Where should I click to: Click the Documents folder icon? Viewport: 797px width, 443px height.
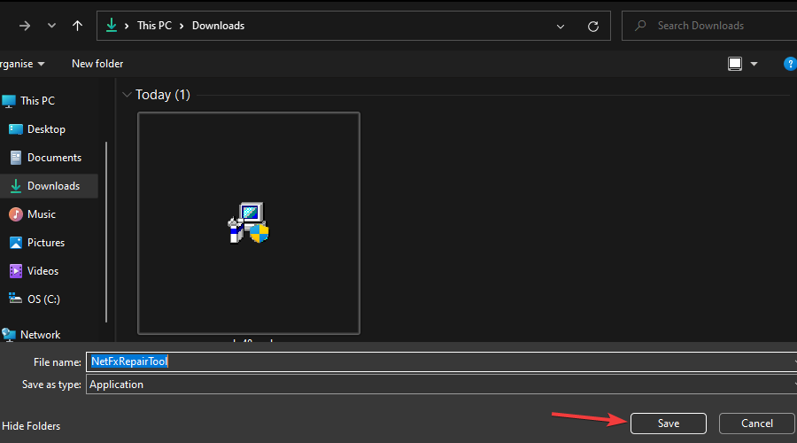[x=16, y=158]
